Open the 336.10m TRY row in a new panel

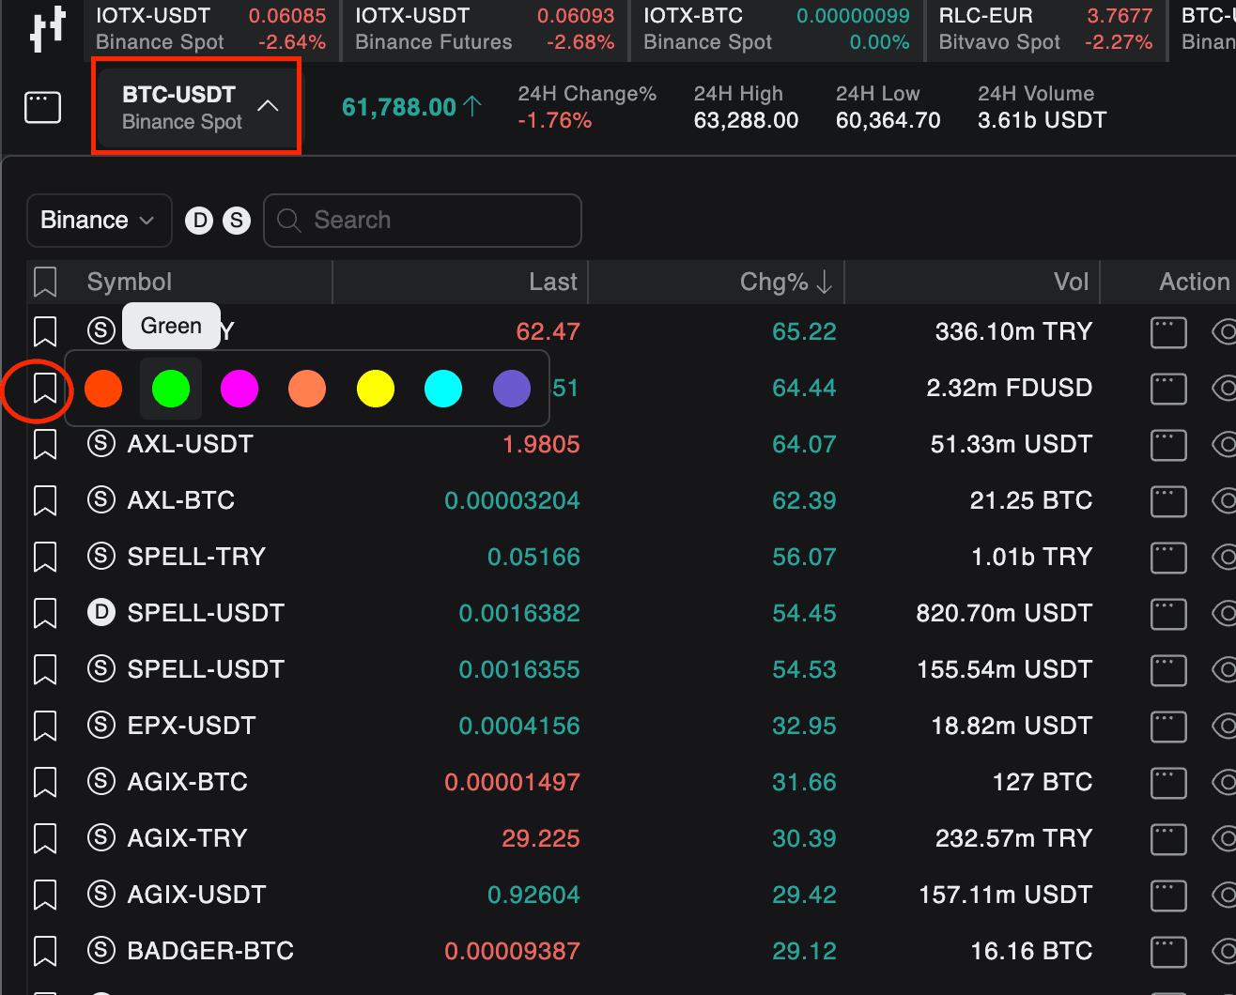[x=1168, y=332]
